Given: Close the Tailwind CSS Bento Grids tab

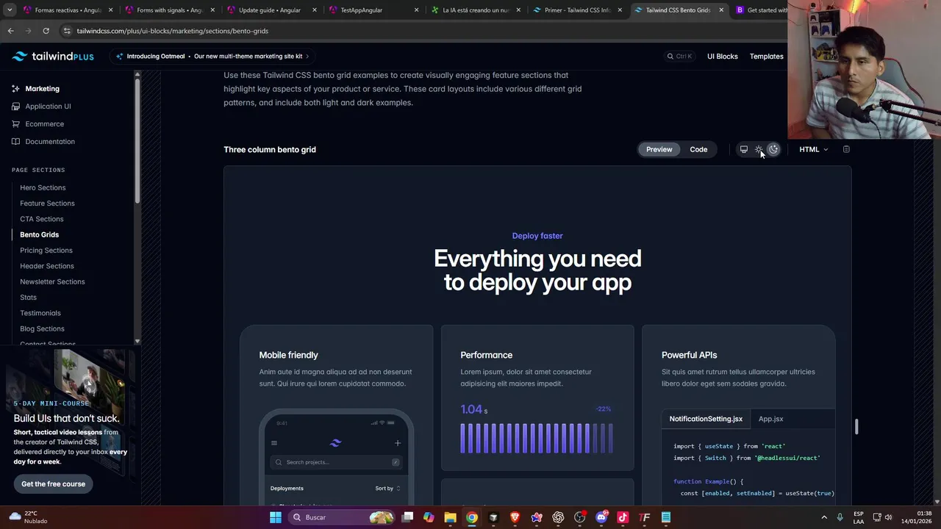Looking at the screenshot, I should coord(721,10).
